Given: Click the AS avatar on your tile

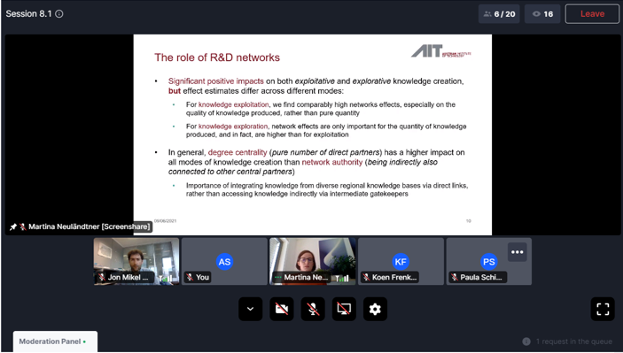Looking at the screenshot, I should coord(224,262).
